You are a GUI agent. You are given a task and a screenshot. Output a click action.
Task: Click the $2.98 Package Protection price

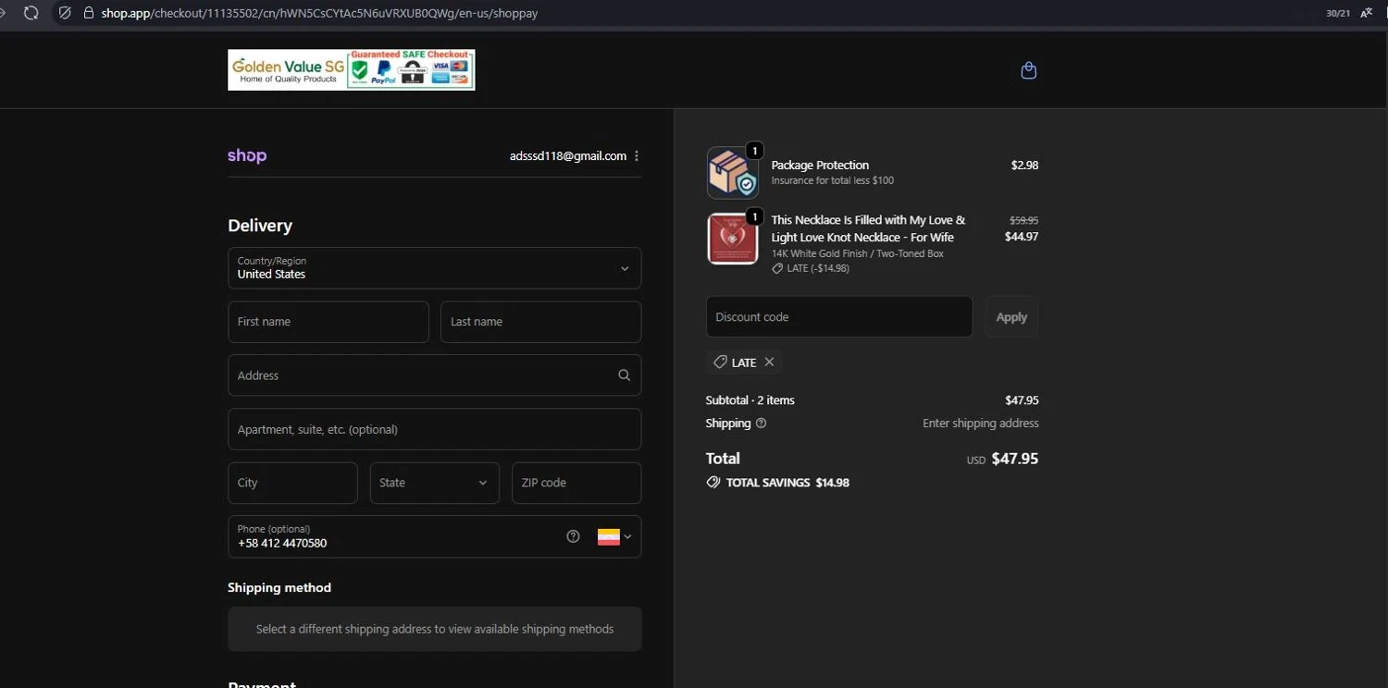(x=1024, y=166)
